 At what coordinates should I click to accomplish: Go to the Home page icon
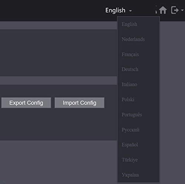tap(163, 10)
